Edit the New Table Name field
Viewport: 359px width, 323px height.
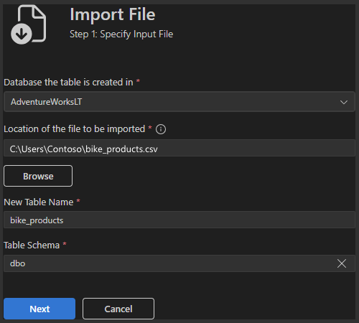click(x=179, y=220)
